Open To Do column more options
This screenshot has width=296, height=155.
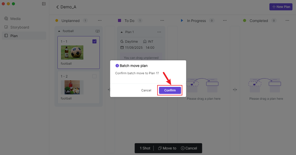(x=162, y=20)
